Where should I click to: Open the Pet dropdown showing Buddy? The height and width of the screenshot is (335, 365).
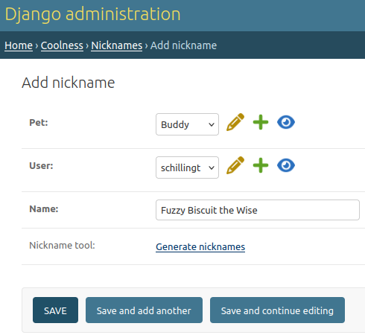[x=187, y=124]
